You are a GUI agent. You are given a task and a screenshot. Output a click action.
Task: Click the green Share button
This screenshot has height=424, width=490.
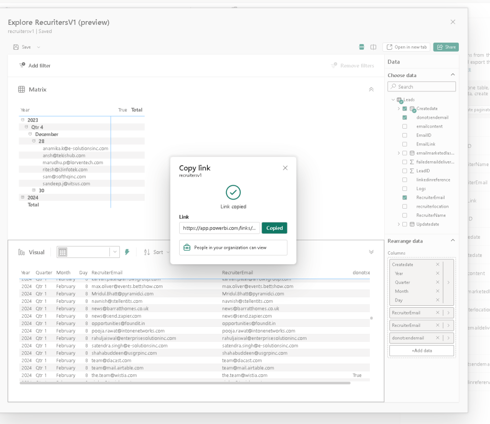point(446,47)
